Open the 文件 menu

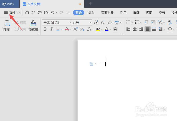click(x=12, y=13)
